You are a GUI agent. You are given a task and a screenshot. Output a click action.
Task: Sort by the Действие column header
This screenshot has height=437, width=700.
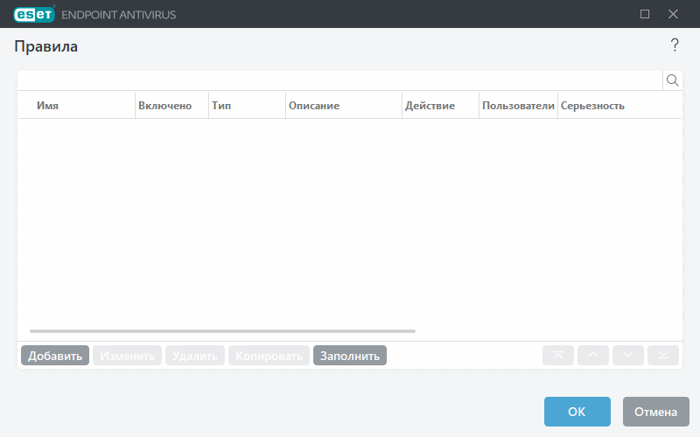(x=430, y=106)
